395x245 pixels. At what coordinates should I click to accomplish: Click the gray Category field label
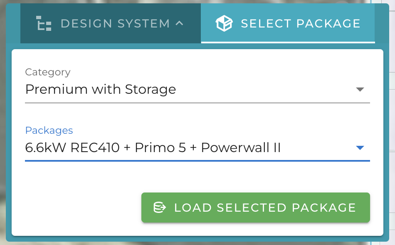click(x=48, y=72)
